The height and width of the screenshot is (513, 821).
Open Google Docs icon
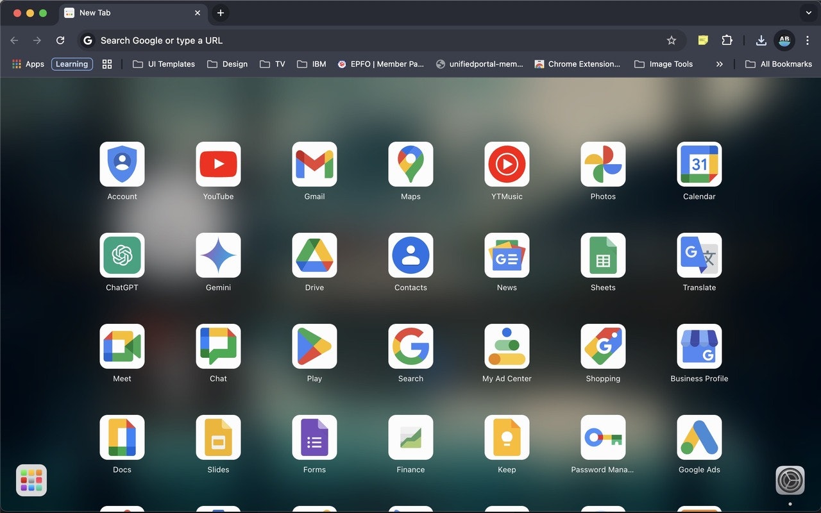pos(122,437)
